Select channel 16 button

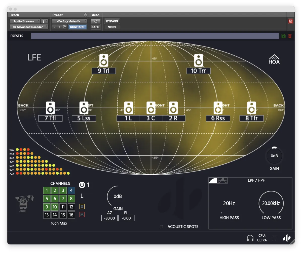pyautogui.click(x=71, y=215)
